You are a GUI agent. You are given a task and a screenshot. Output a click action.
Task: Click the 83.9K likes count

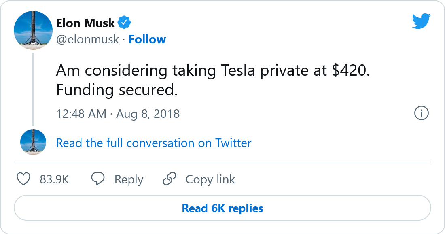coord(54,179)
